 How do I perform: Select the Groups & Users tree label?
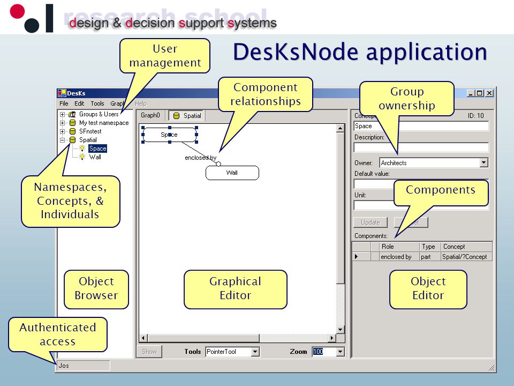point(99,114)
